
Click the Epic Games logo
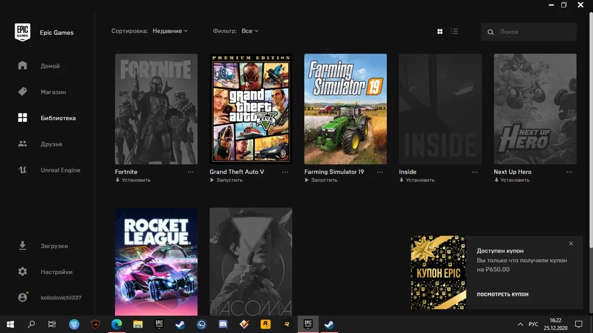pyautogui.click(x=22, y=32)
